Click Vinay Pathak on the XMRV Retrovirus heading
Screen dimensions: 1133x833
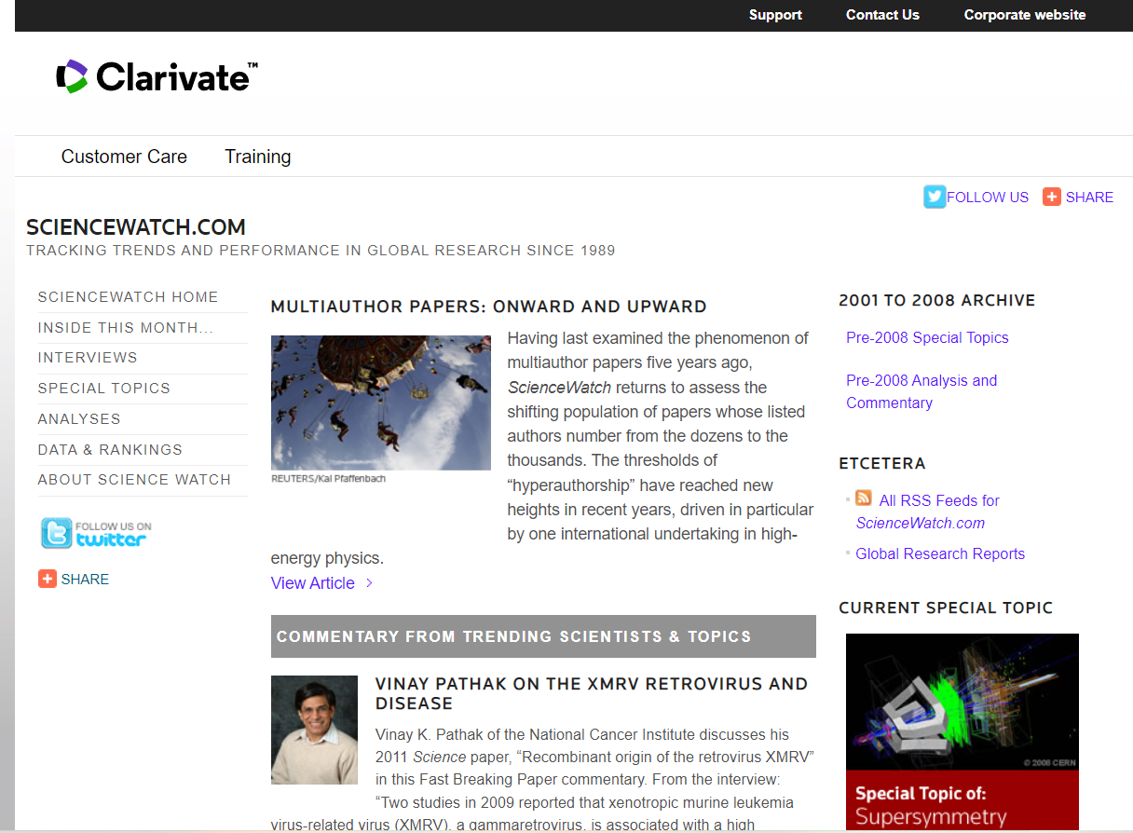tap(592, 693)
